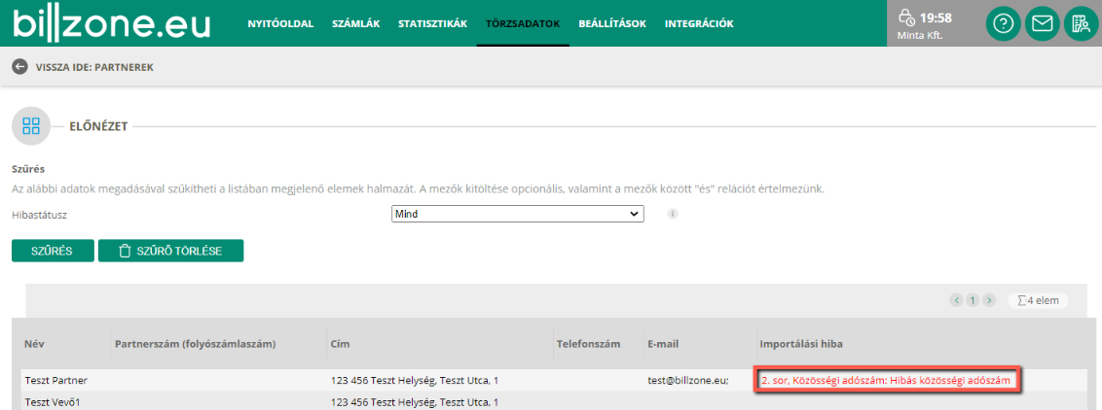The height and width of the screenshot is (410, 1102).
Task: Click the Hibastátusz info icon
Action: coord(673,214)
